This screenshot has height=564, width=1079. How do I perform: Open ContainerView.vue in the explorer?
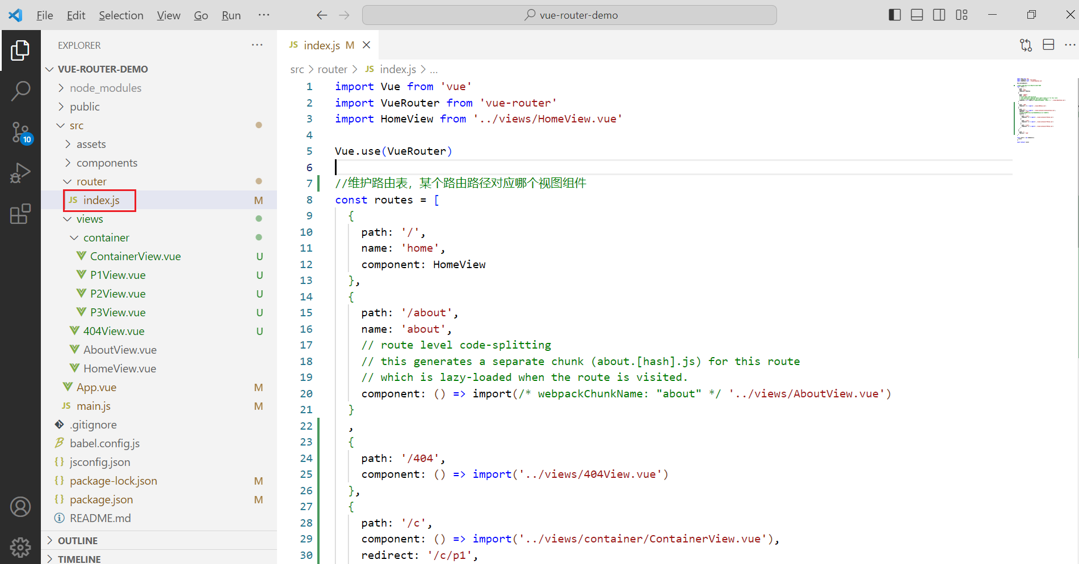tap(135, 256)
